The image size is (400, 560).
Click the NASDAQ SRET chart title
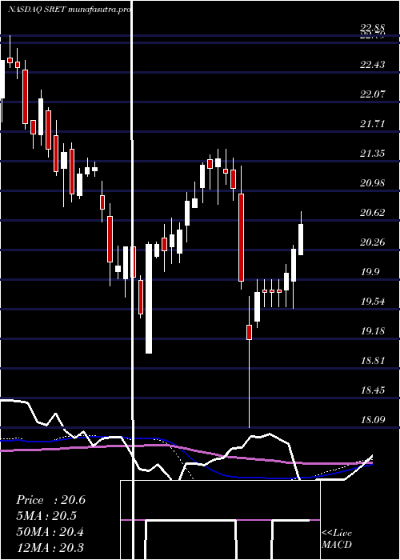[x=69, y=10]
